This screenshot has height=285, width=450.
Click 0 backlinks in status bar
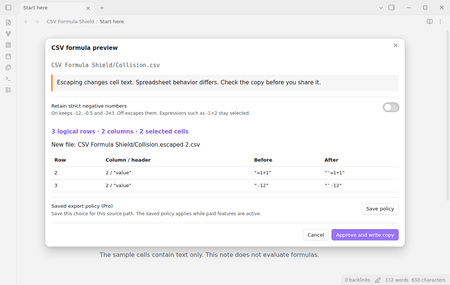coord(357,280)
